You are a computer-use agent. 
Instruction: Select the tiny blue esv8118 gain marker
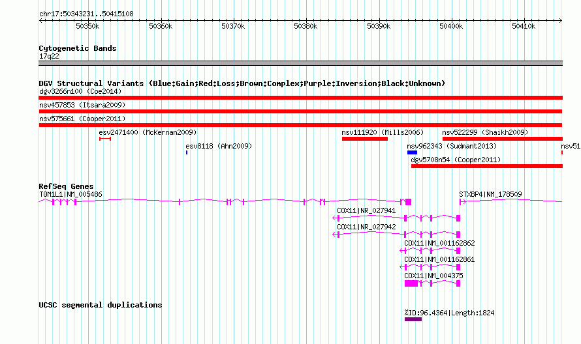tap(187, 152)
